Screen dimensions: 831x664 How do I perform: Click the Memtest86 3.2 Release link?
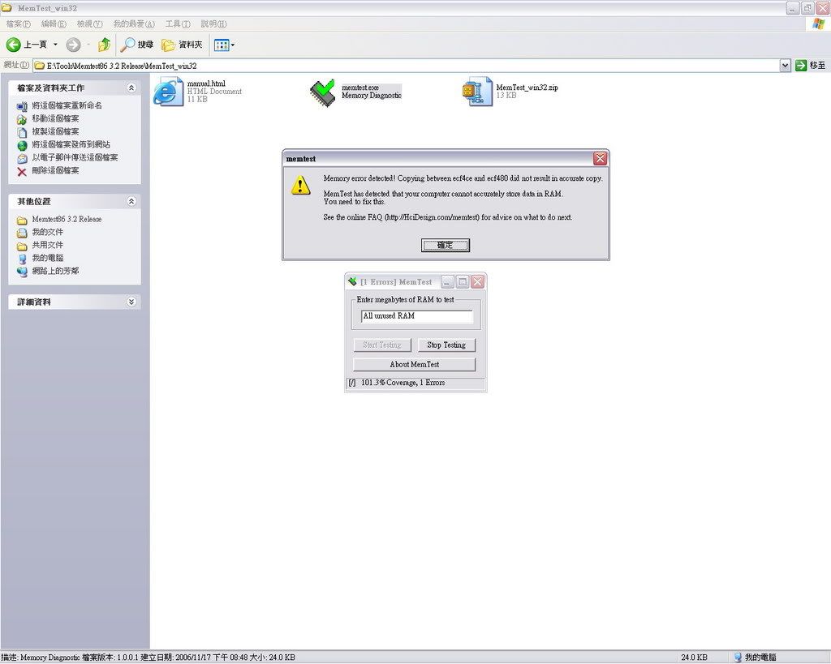point(67,219)
